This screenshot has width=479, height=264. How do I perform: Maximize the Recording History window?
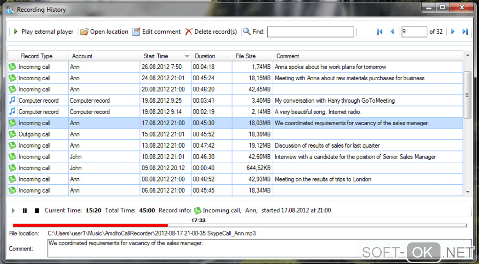pos(442,8)
